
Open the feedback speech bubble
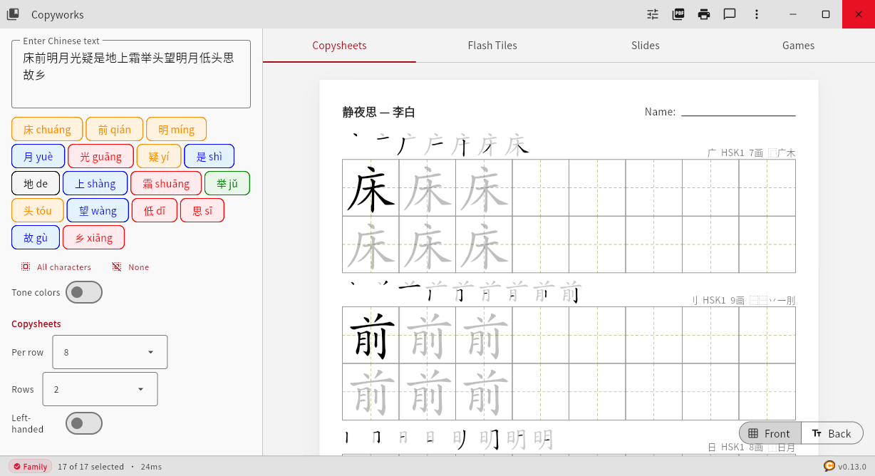(730, 14)
